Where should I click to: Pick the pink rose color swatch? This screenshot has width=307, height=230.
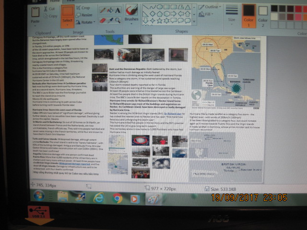click(298, 17)
